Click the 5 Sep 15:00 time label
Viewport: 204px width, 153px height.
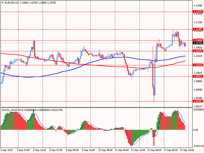click(40, 150)
